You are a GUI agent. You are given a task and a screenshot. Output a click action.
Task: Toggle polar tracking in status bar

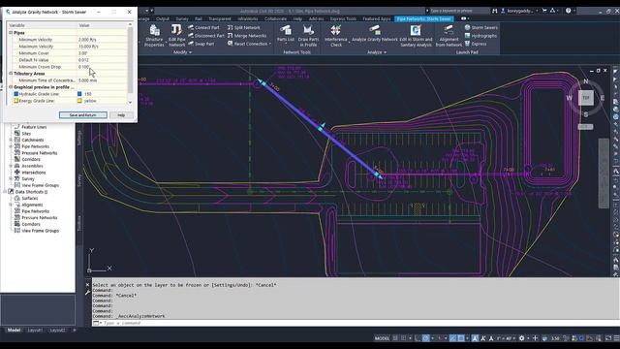point(426,338)
